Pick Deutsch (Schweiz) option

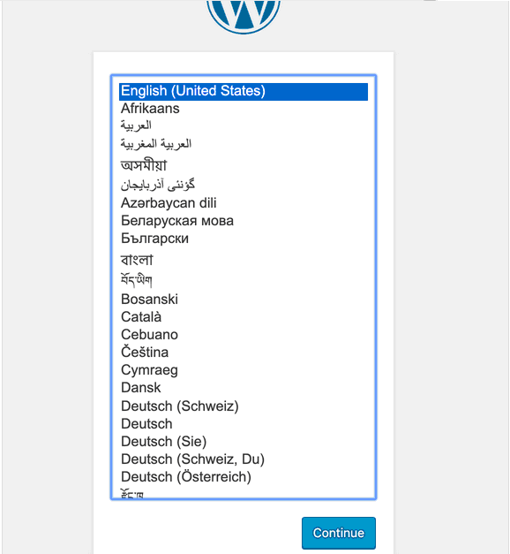point(244,406)
